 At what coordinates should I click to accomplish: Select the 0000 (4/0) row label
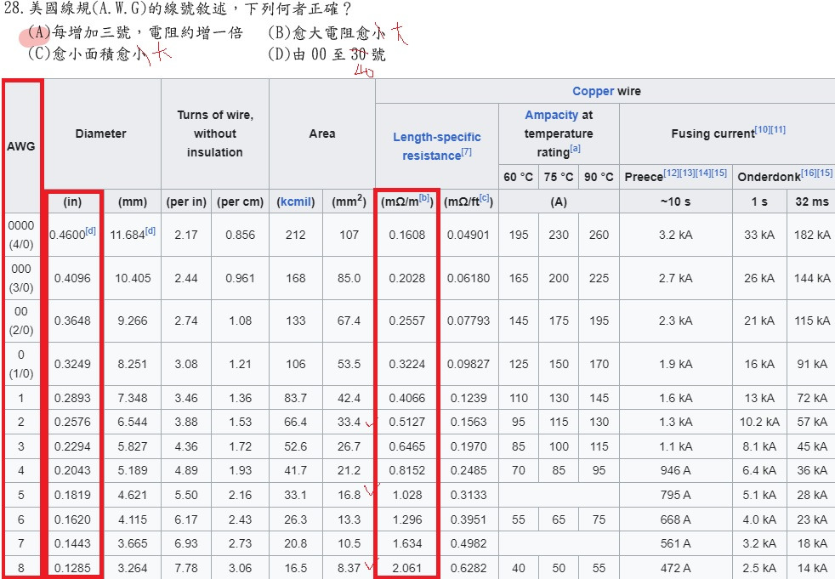click(21, 234)
